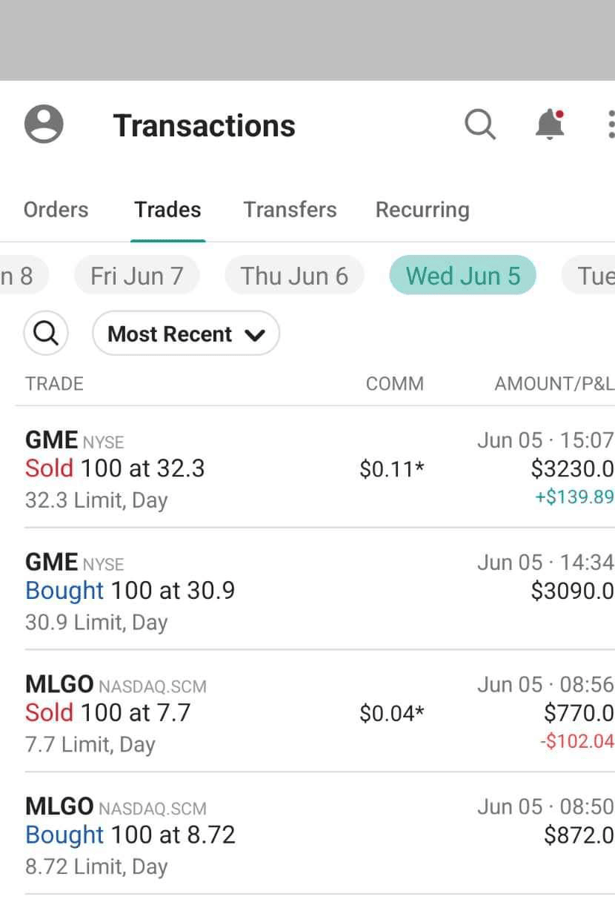The width and height of the screenshot is (615, 905).
Task: Click the COMM column header
Action: click(395, 384)
